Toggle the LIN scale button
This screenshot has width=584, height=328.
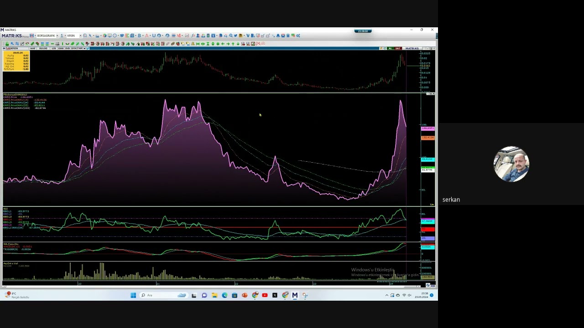pyautogui.click(x=54, y=48)
